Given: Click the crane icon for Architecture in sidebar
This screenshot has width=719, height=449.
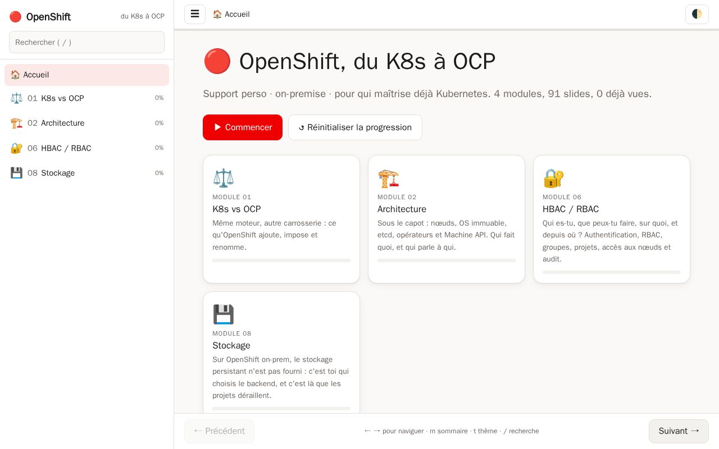Looking at the screenshot, I should (16, 123).
